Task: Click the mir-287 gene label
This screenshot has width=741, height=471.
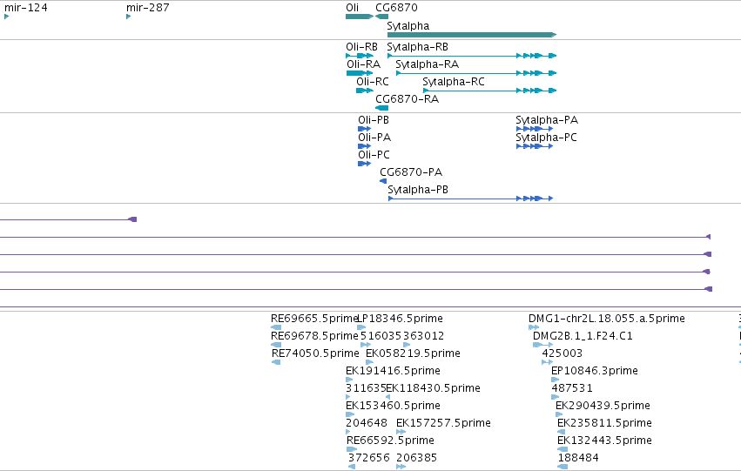Action: point(147,8)
